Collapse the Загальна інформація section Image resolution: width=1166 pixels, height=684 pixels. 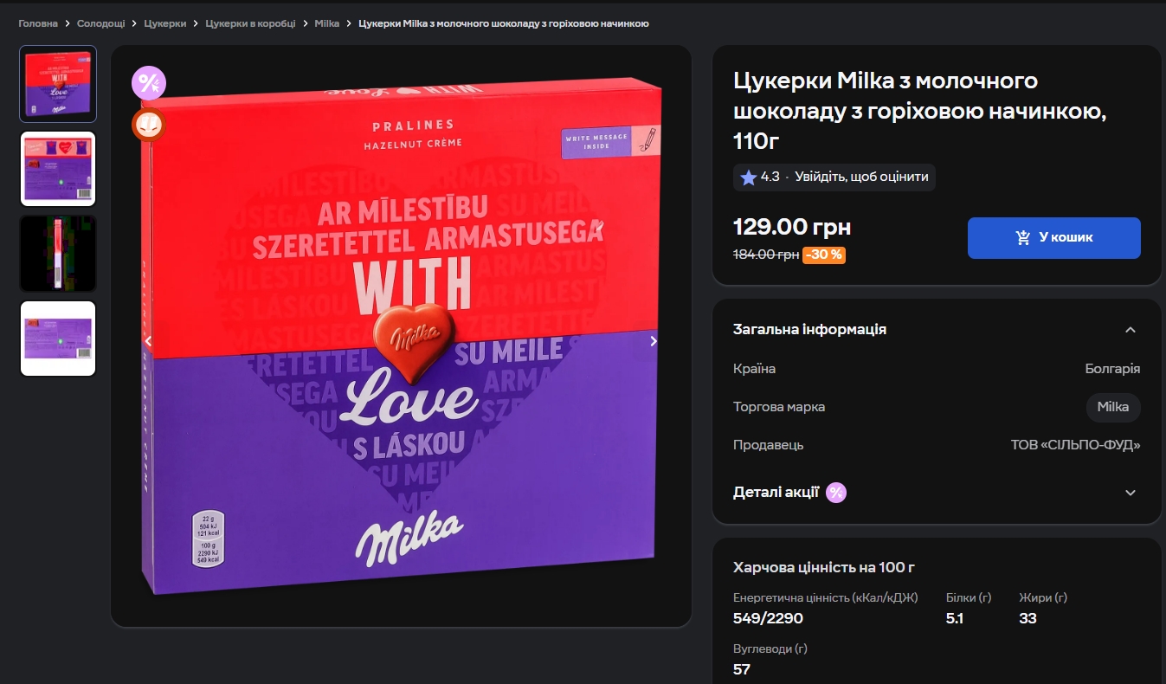tap(1130, 330)
